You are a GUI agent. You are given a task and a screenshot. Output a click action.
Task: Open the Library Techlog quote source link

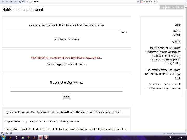[x=173, y=64]
